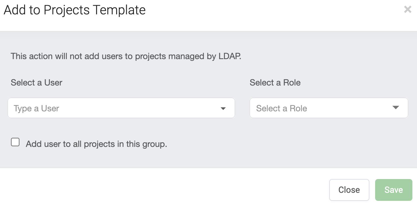Click the 'Add to Projects Template' dialog title
Screen dimensions: 417x206
tap(75, 10)
